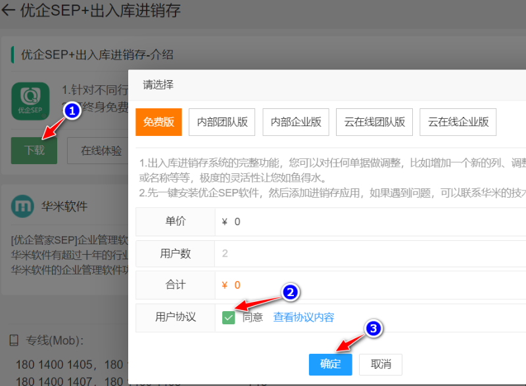
Task: Click the mobile phone icon beside 专线(Mob)
Action: click(x=14, y=341)
